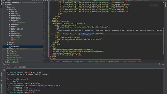Select a.button.hero-content__button breadcrumb
The image size is (167, 94).
coord(132,61)
